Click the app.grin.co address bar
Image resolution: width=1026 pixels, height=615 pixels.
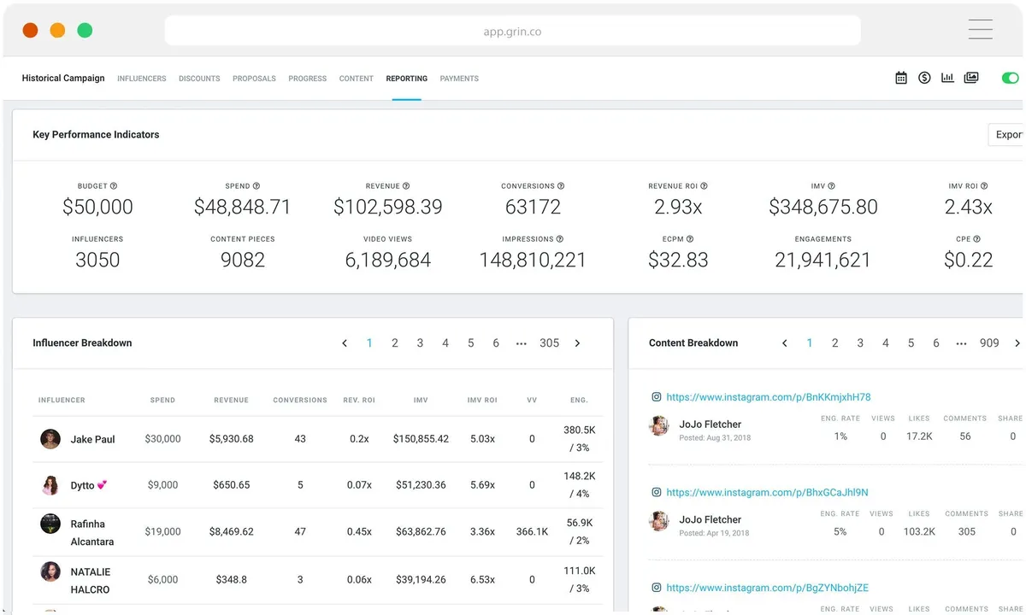(512, 32)
